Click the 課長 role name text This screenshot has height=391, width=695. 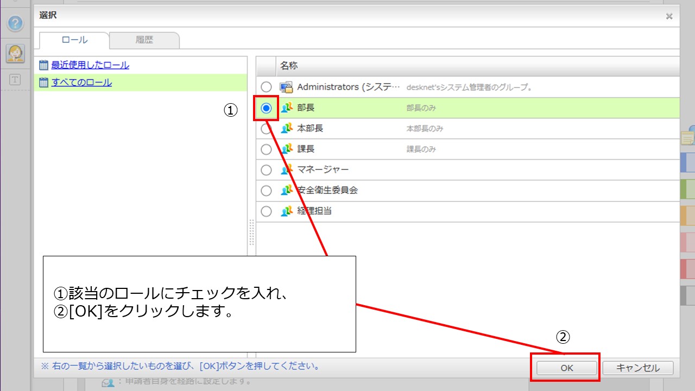(x=306, y=149)
